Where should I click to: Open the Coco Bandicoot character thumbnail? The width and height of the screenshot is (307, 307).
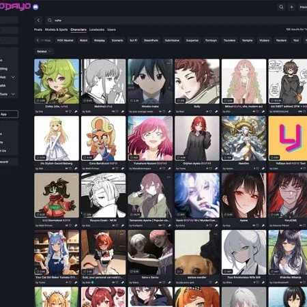point(103,138)
